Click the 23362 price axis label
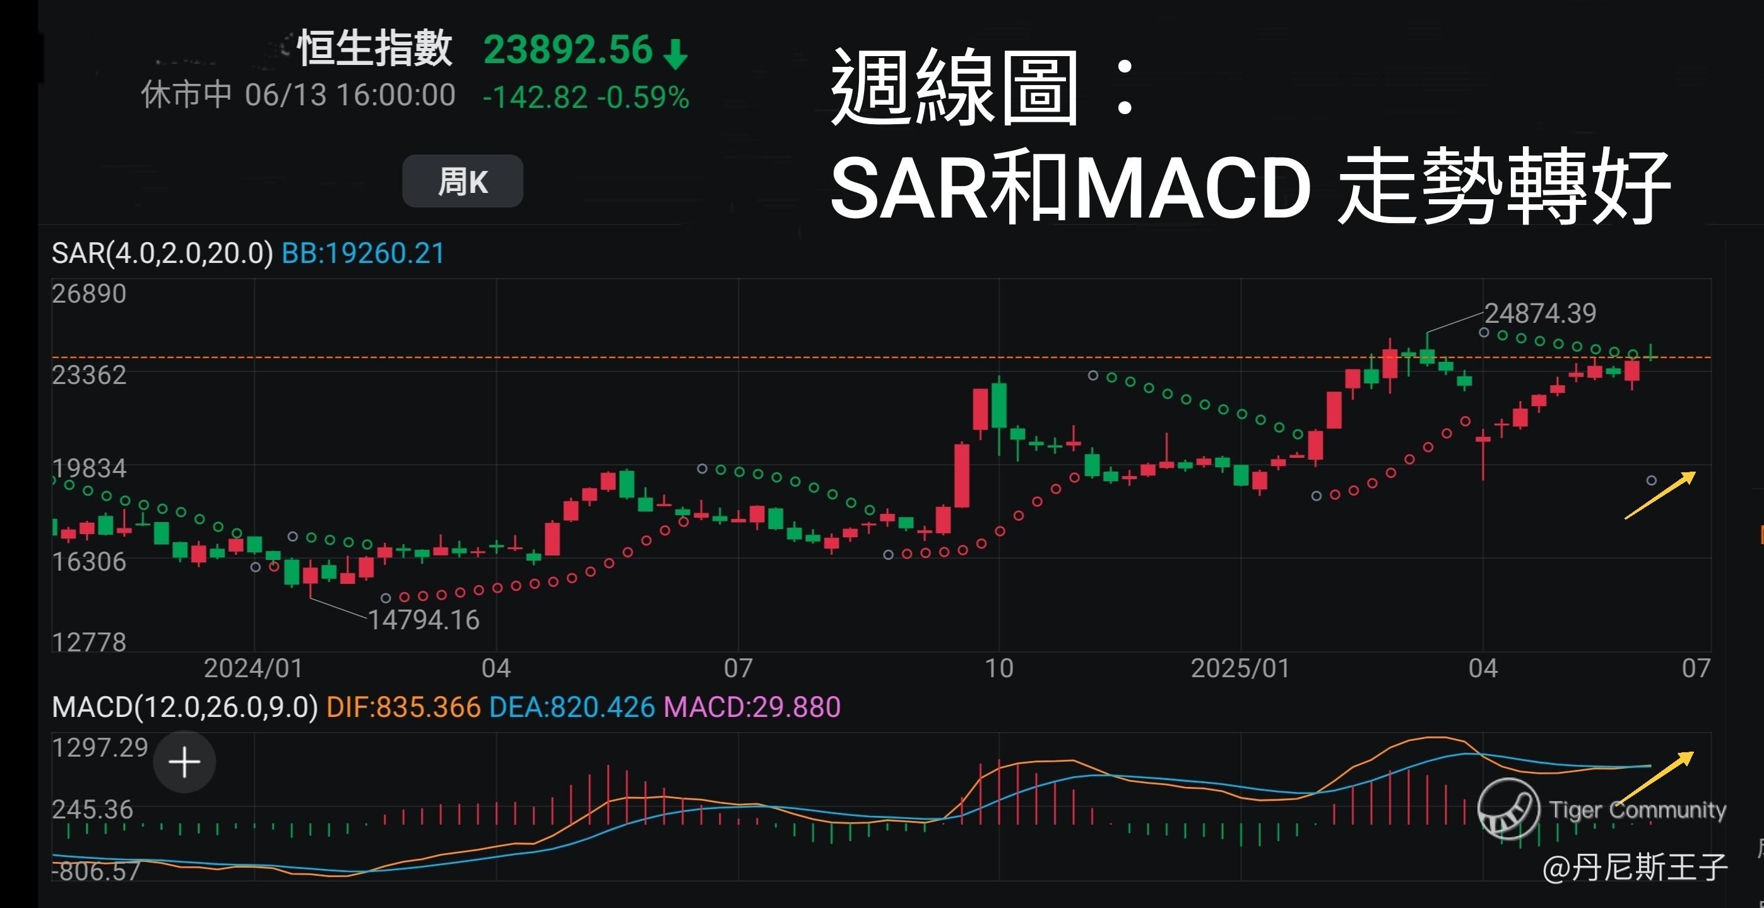 [89, 375]
